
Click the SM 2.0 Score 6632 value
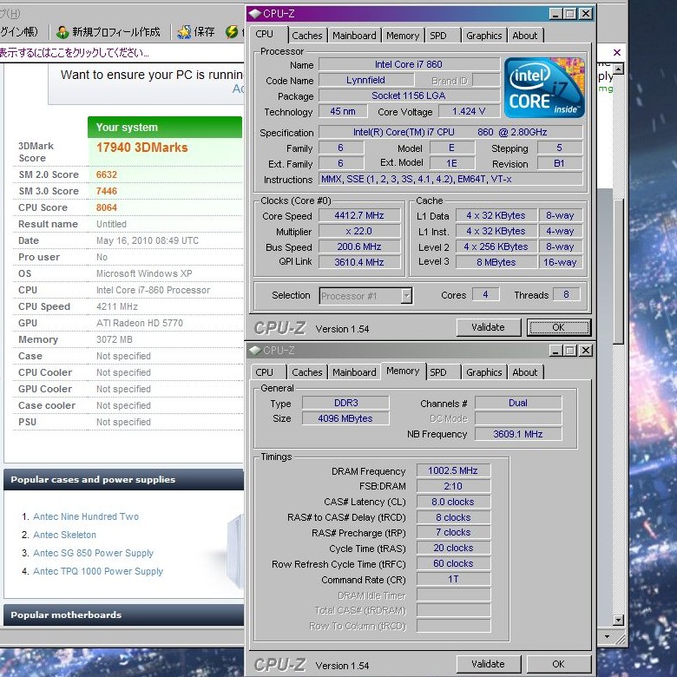tap(107, 174)
